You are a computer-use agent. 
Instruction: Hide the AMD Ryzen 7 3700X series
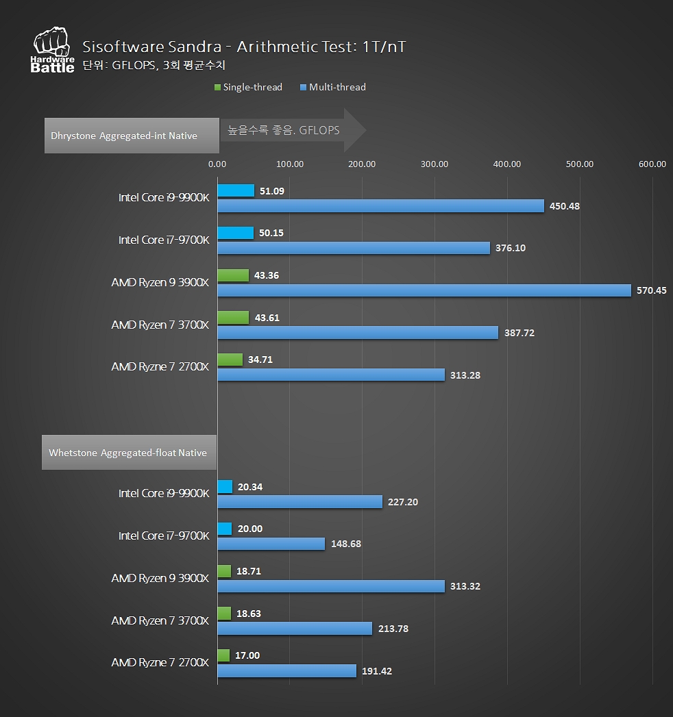(160, 325)
